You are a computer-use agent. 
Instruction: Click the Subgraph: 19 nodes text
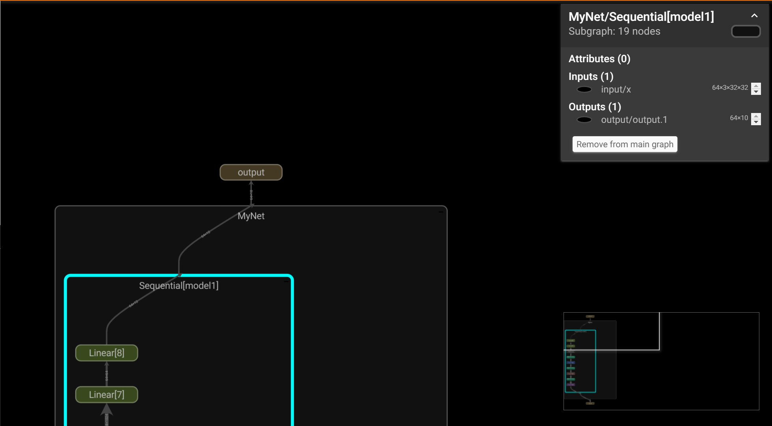(x=614, y=31)
